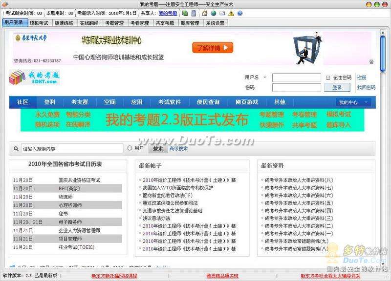Click the globe icon in the toolbar
This screenshot has width=391, height=281.
coord(214,13)
